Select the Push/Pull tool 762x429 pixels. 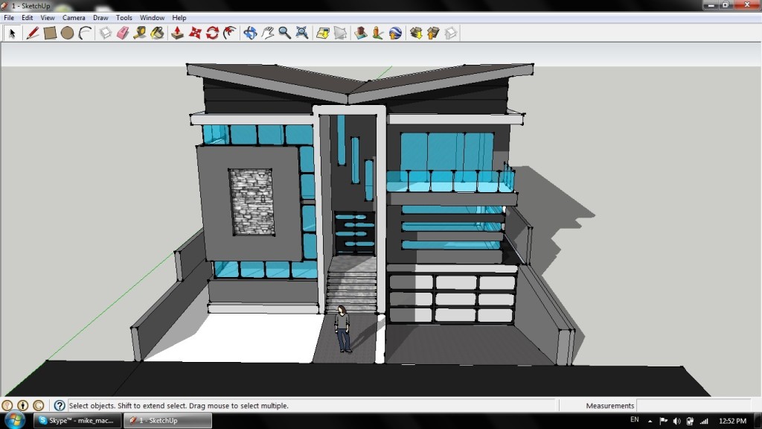tap(177, 33)
